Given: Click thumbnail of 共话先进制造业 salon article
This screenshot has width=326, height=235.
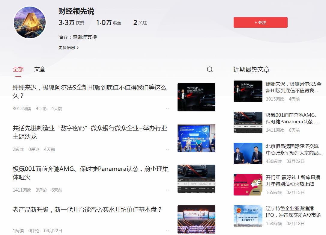Looking at the screenshot, I should (x=196, y=138).
